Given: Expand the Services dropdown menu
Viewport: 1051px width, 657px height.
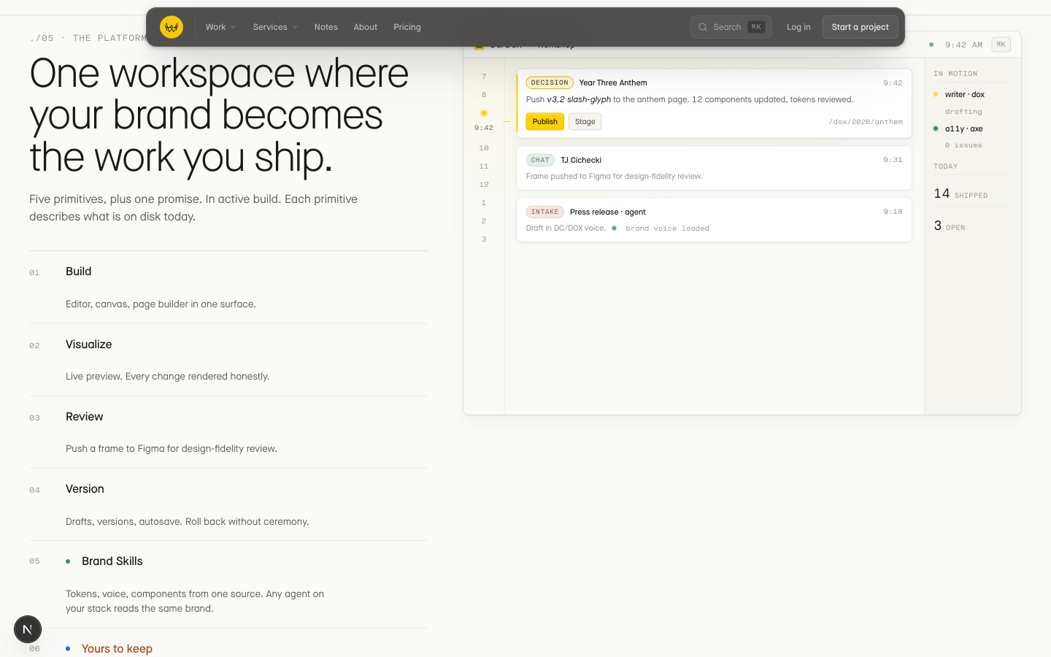Looking at the screenshot, I should click(x=275, y=27).
